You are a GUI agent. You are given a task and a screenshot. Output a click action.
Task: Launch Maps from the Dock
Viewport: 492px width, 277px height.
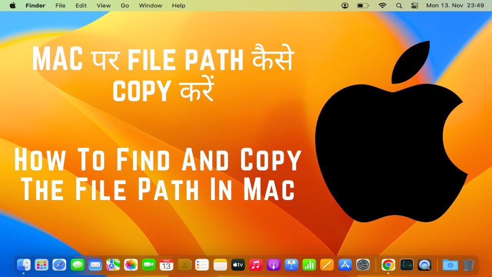coord(113,265)
